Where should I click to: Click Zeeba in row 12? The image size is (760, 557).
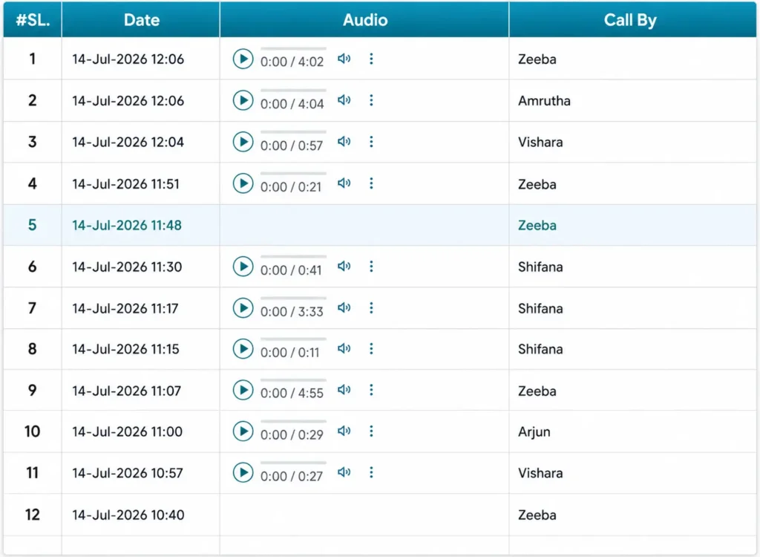pyautogui.click(x=537, y=515)
